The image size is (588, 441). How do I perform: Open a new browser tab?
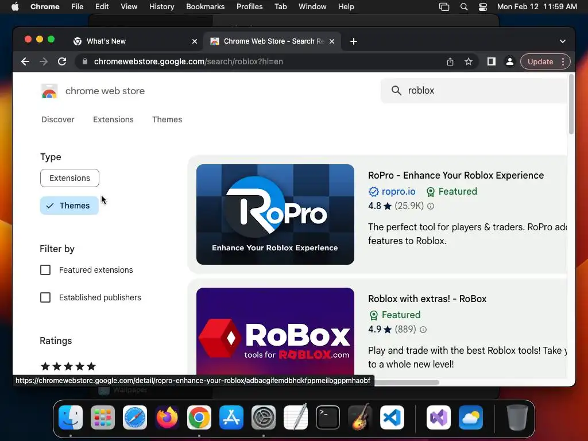point(354,41)
